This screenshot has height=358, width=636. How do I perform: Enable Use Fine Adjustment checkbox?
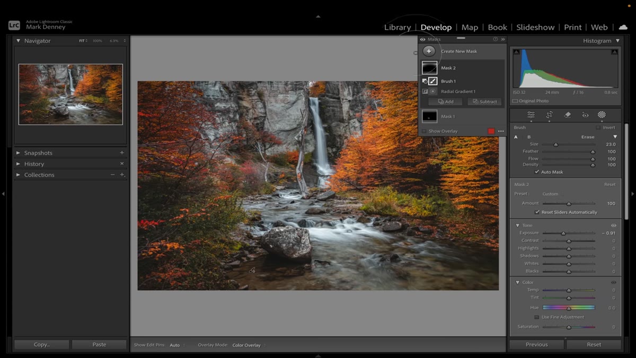537,317
